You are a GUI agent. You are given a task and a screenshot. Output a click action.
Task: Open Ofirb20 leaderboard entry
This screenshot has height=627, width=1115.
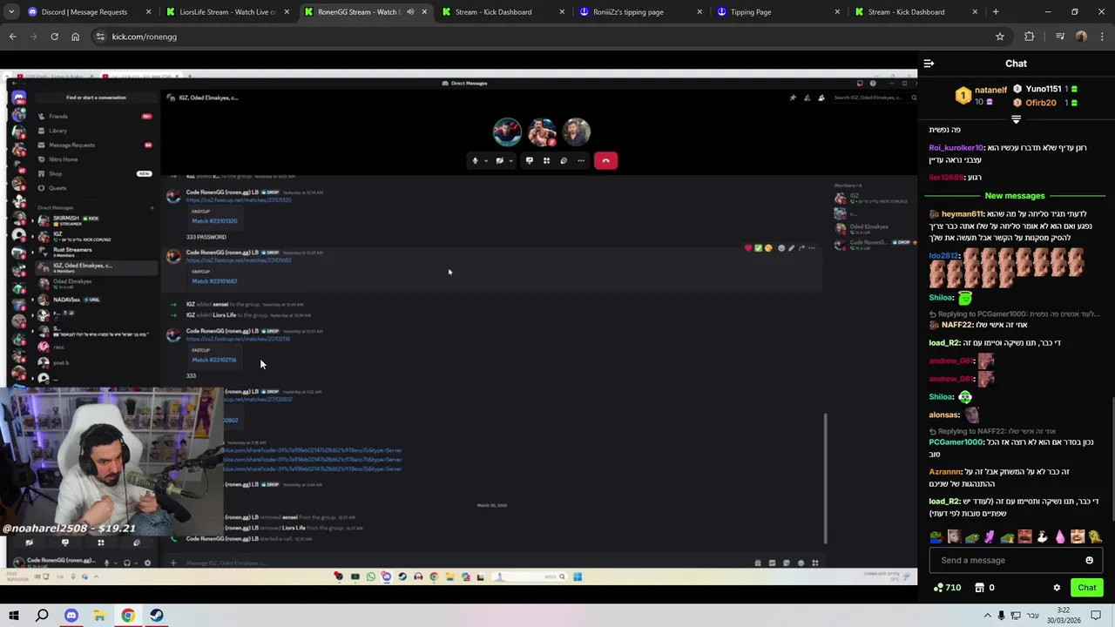[x=1044, y=103]
